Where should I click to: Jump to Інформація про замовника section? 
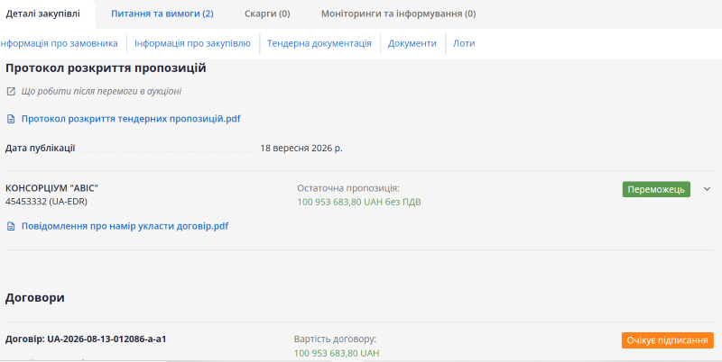(x=59, y=43)
